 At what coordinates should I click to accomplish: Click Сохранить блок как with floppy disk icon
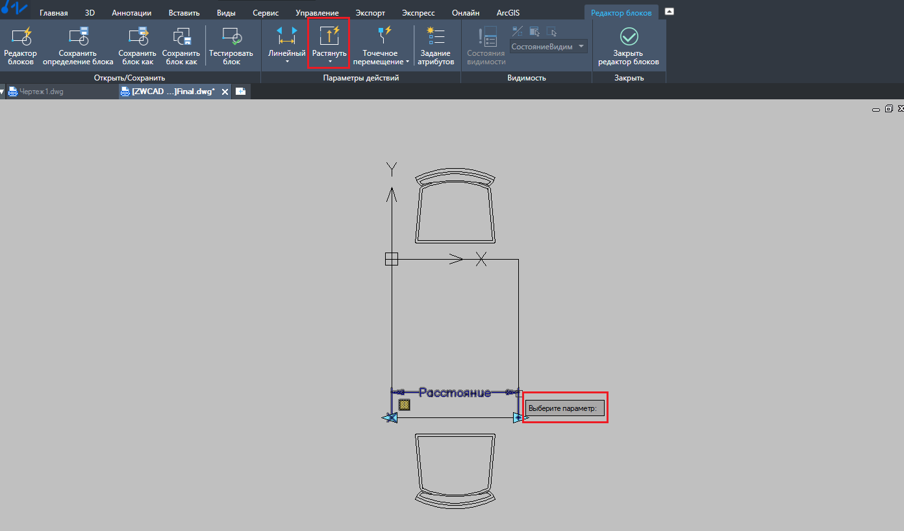pyautogui.click(x=181, y=45)
